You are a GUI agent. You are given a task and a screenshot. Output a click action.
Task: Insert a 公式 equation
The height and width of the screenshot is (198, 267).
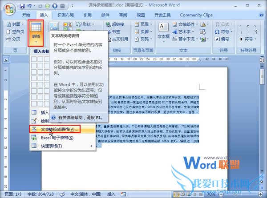coord(223,24)
